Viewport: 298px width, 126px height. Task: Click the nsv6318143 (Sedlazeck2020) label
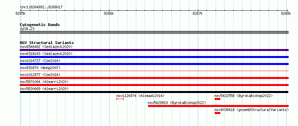pos(46,54)
